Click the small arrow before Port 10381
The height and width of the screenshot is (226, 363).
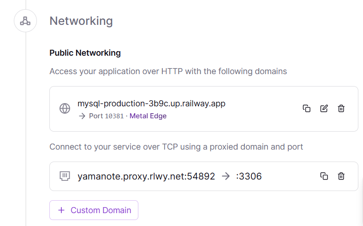tap(82, 116)
